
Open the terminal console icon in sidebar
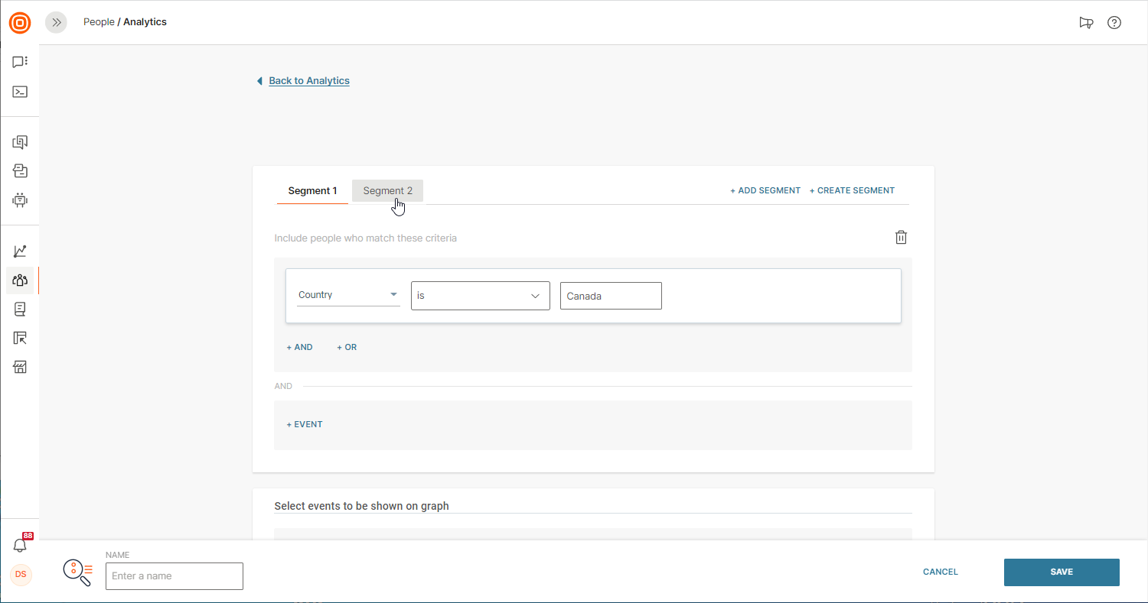pyautogui.click(x=20, y=92)
